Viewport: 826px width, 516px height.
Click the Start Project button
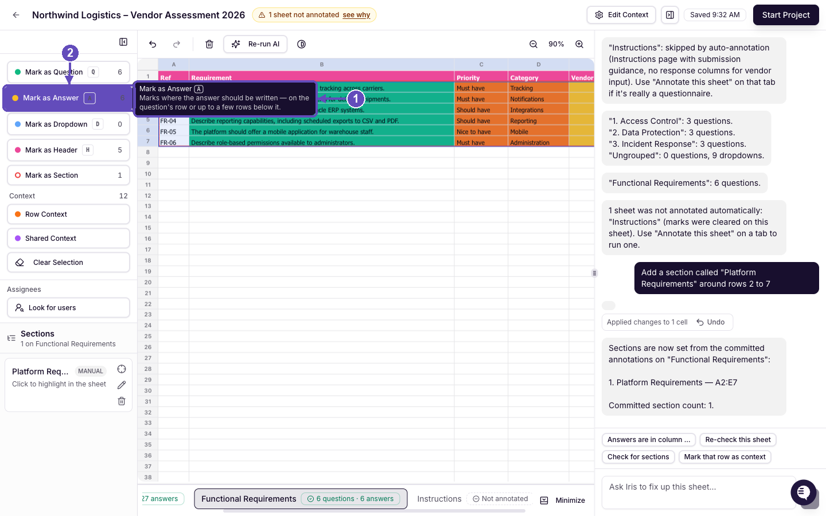click(786, 15)
